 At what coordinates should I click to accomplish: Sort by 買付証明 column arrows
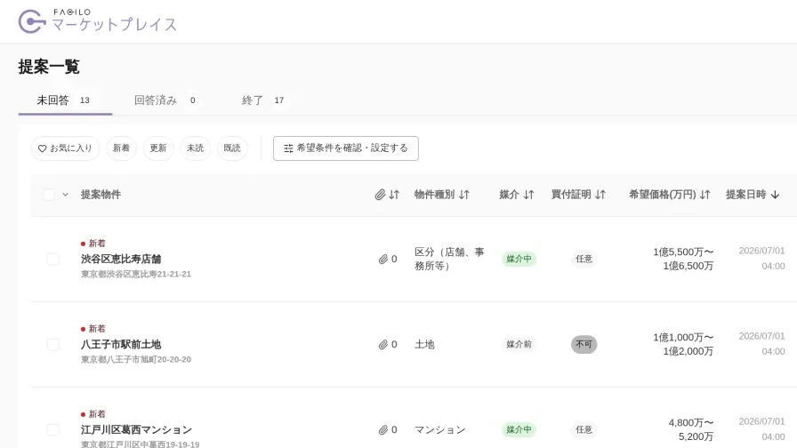(x=600, y=195)
